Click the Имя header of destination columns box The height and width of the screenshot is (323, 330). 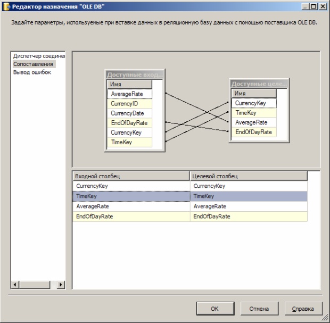point(254,94)
